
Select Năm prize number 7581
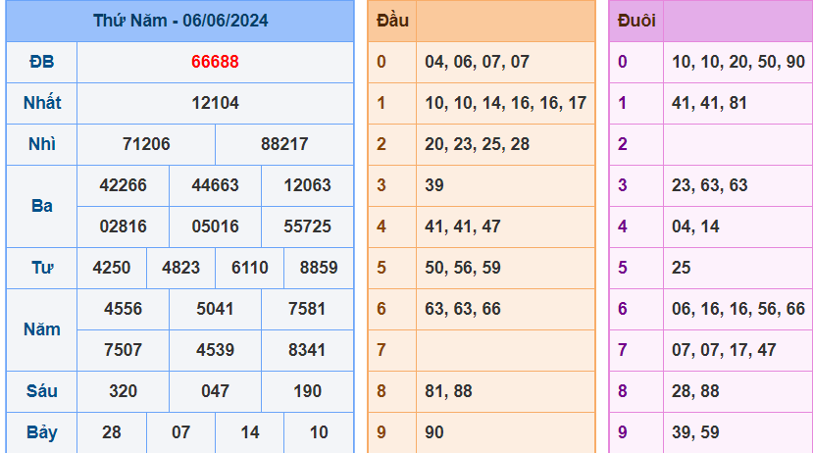pyautogui.click(x=308, y=309)
